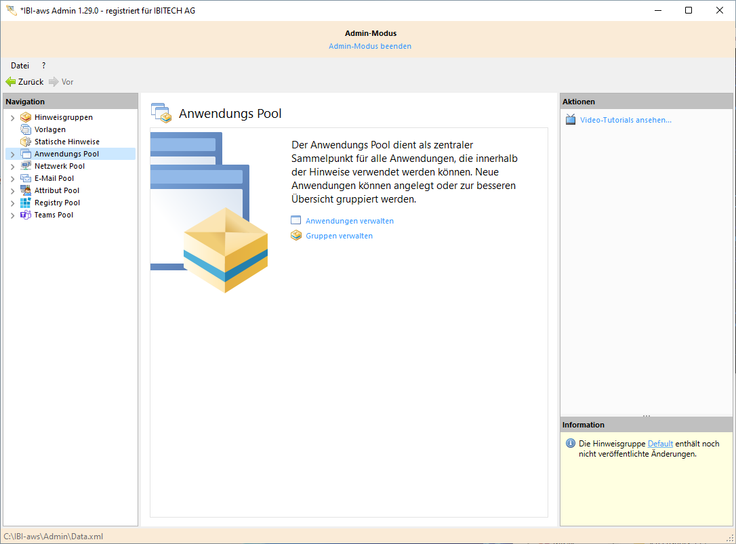Go back with the Zurück button
This screenshot has width=736, height=544.
coord(25,82)
